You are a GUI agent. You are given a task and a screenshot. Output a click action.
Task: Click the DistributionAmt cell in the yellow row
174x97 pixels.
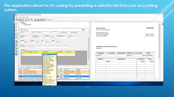(x=30, y=53)
